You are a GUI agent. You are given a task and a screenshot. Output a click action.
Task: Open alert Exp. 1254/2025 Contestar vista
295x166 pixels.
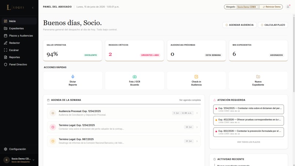(x=249, y=109)
